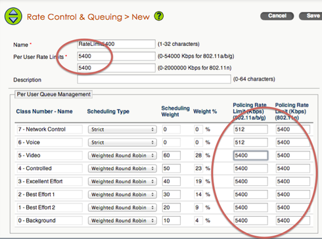Click 802.11n policing limit for Voice
322x239 pixels.
[x=293, y=142]
